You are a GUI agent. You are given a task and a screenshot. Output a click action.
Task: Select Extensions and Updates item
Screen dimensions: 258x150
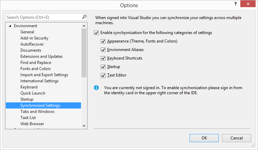[42, 56]
